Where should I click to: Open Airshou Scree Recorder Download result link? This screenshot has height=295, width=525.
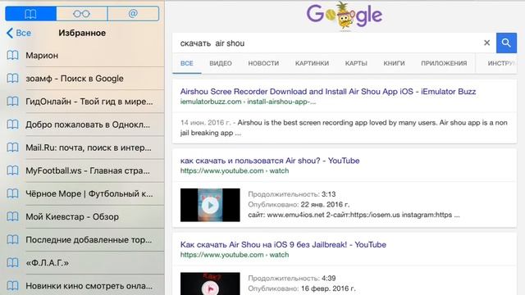328,91
